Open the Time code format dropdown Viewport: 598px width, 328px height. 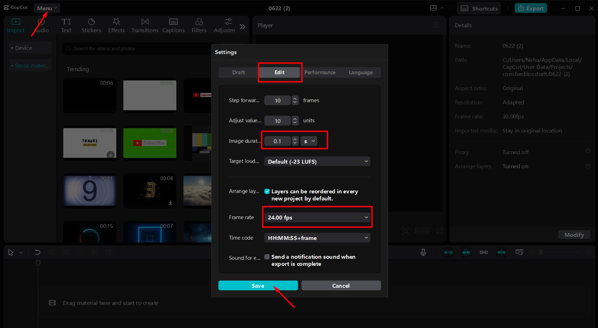coord(317,238)
